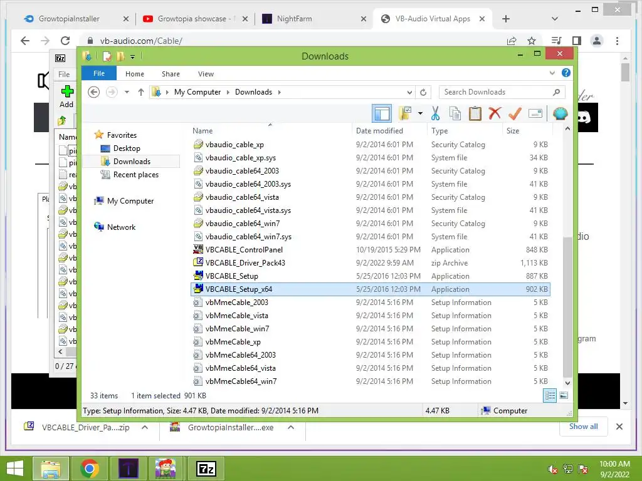
Task: Toggle the navigation pane layout button
Action: (x=382, y=113)
